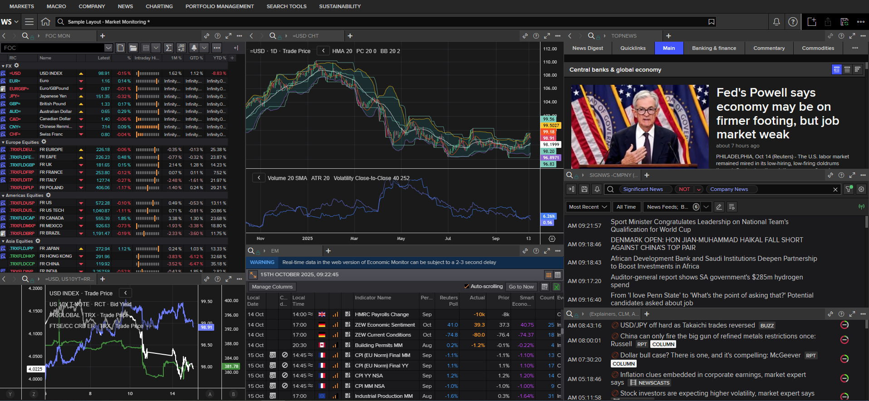Image resolution: width=869 pixels, height=401 pixels.
Task: Toggle calendar view in Economic Monitor
Action: pyautogui.click(x=558, y=275)
